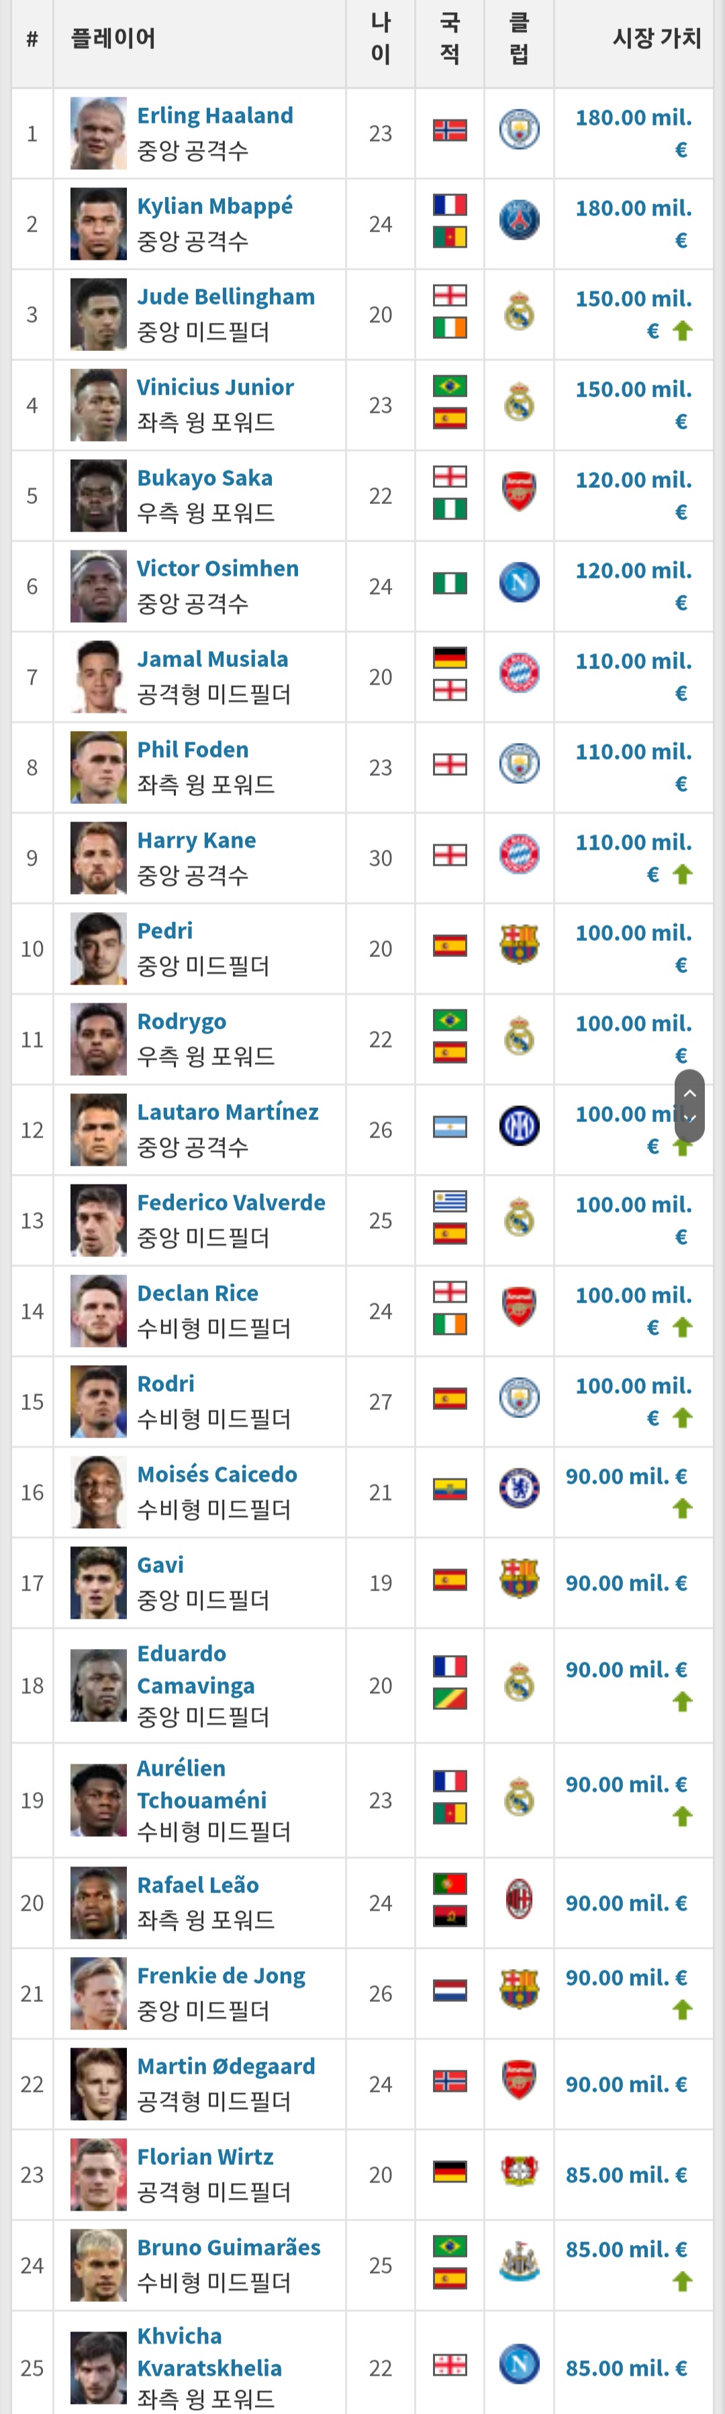Click Florian Wirtz's 85.00 mil. € value
This screenshot has width=725, height=2414.
[x=626, y=2175]
